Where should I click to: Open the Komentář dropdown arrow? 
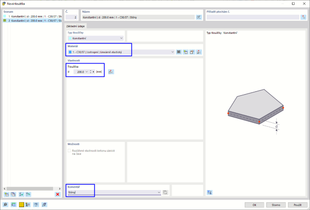pos(159,192)
